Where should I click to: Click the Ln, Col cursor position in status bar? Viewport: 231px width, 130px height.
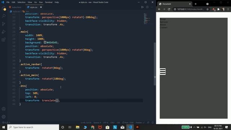pos(86,122)
